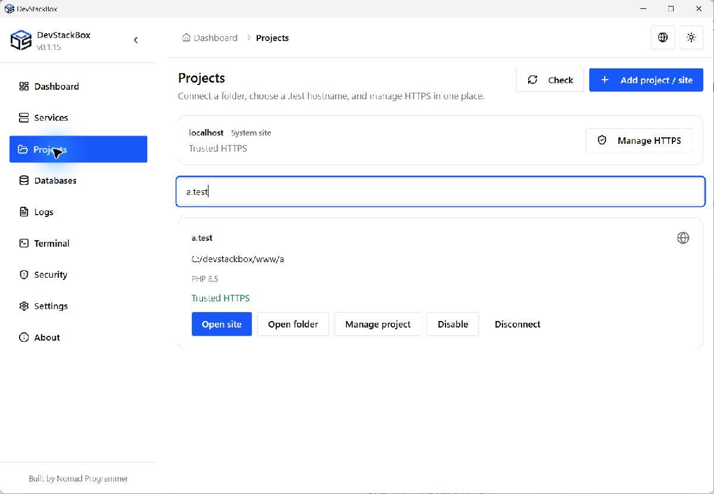The image size is (714, 494).
Task: Click the Open site button
Action: [x=222, y=324]
